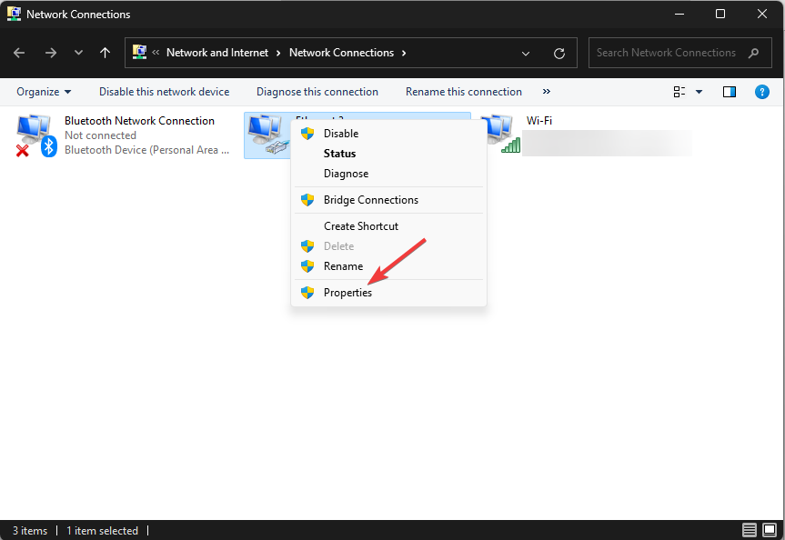Refresh the Network Connections view
This screenshot has height=540, width=785.
(x=559, y=53)
